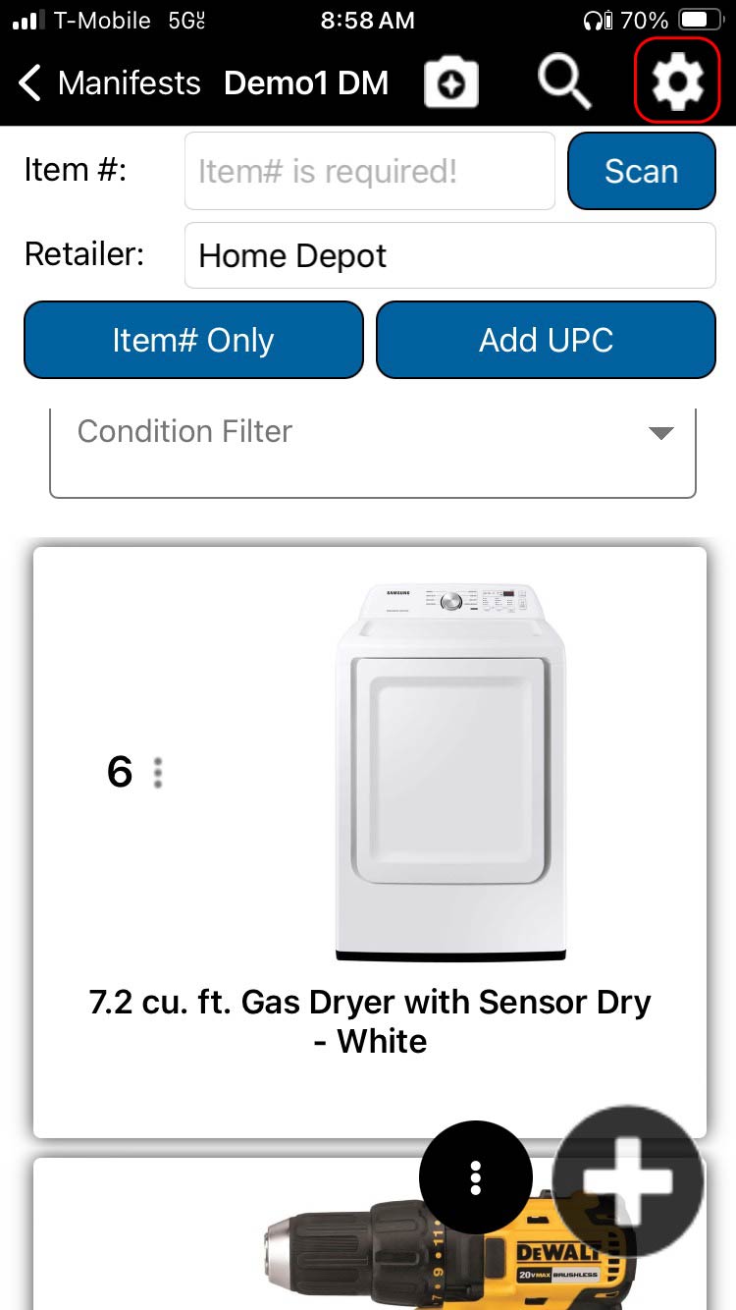Select the 7.2 cu. ft. Gas Dryer title
The image size is (736, 1310).
[x=370, y=1021]
